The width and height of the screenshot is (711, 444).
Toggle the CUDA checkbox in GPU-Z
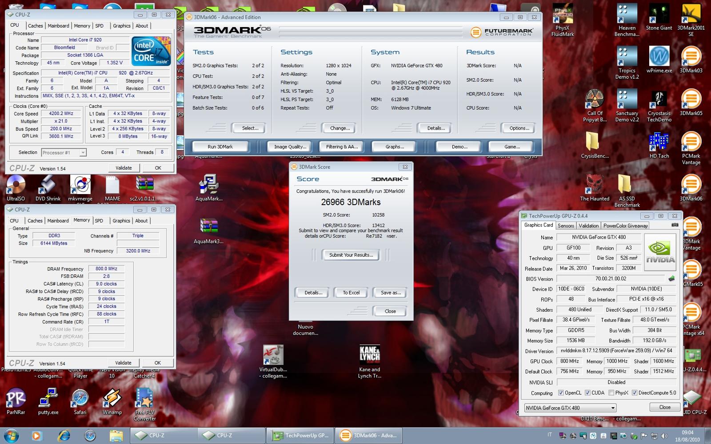tap(587, 393)
